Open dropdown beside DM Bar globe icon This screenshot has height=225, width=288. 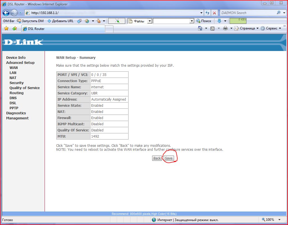point(93,21)
